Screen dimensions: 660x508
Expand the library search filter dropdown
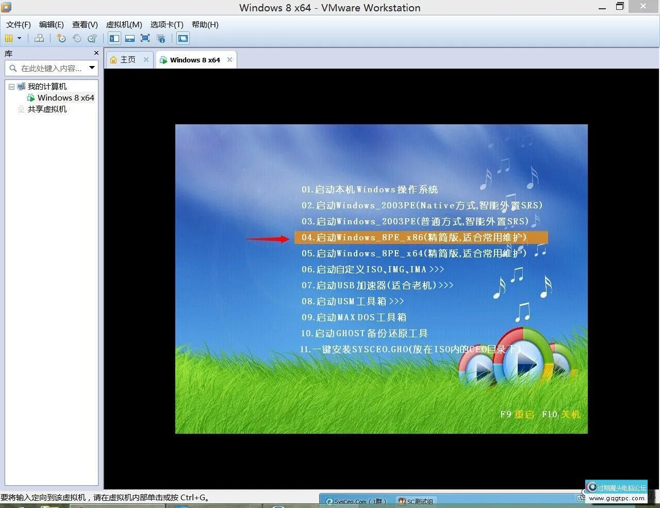[x=92, y=68]
